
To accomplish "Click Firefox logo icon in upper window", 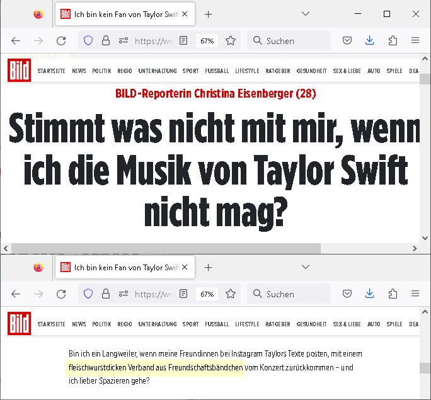I will (x=38, y=14).
